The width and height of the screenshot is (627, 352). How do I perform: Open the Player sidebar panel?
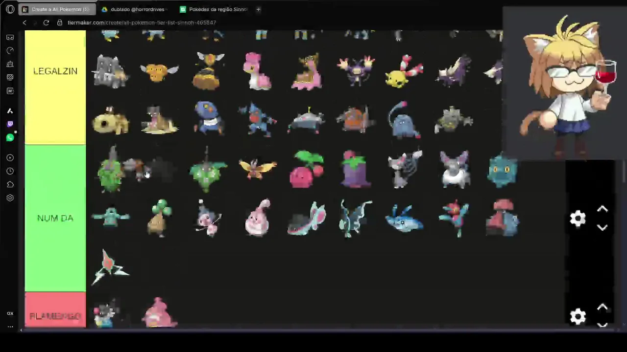tap(10, 158)
